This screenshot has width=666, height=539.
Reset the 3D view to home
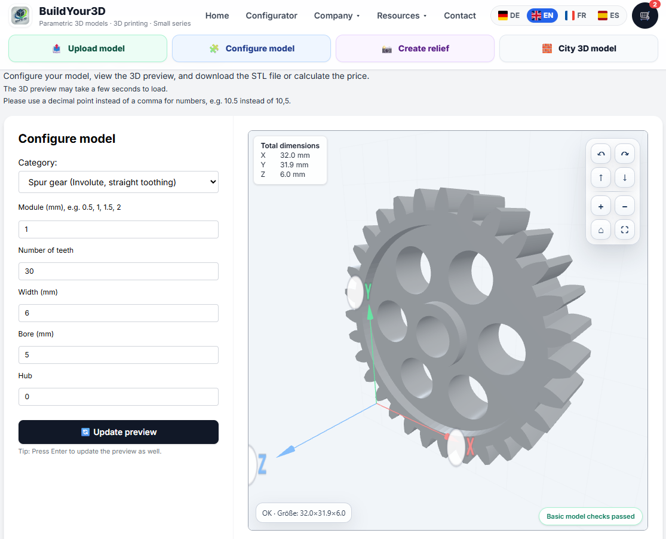coord(600,230)
